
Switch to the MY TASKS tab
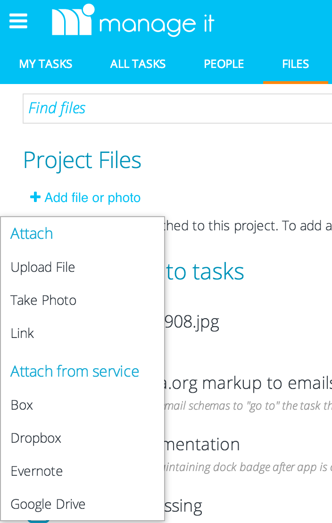coord(46,64)
